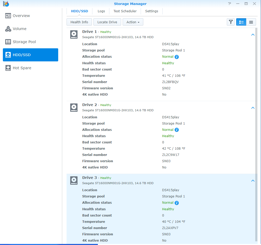Open the Test Scheduler tab
This screenshot has height=245, width=261.
pyautogui.click(x=125, y=11)
